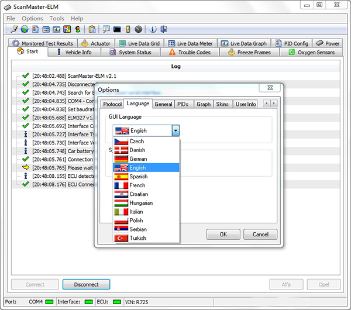The width and height of the screenshot is (351, 310).
Task: Click the Freeze Frames tab's icon
Action: 231,52
